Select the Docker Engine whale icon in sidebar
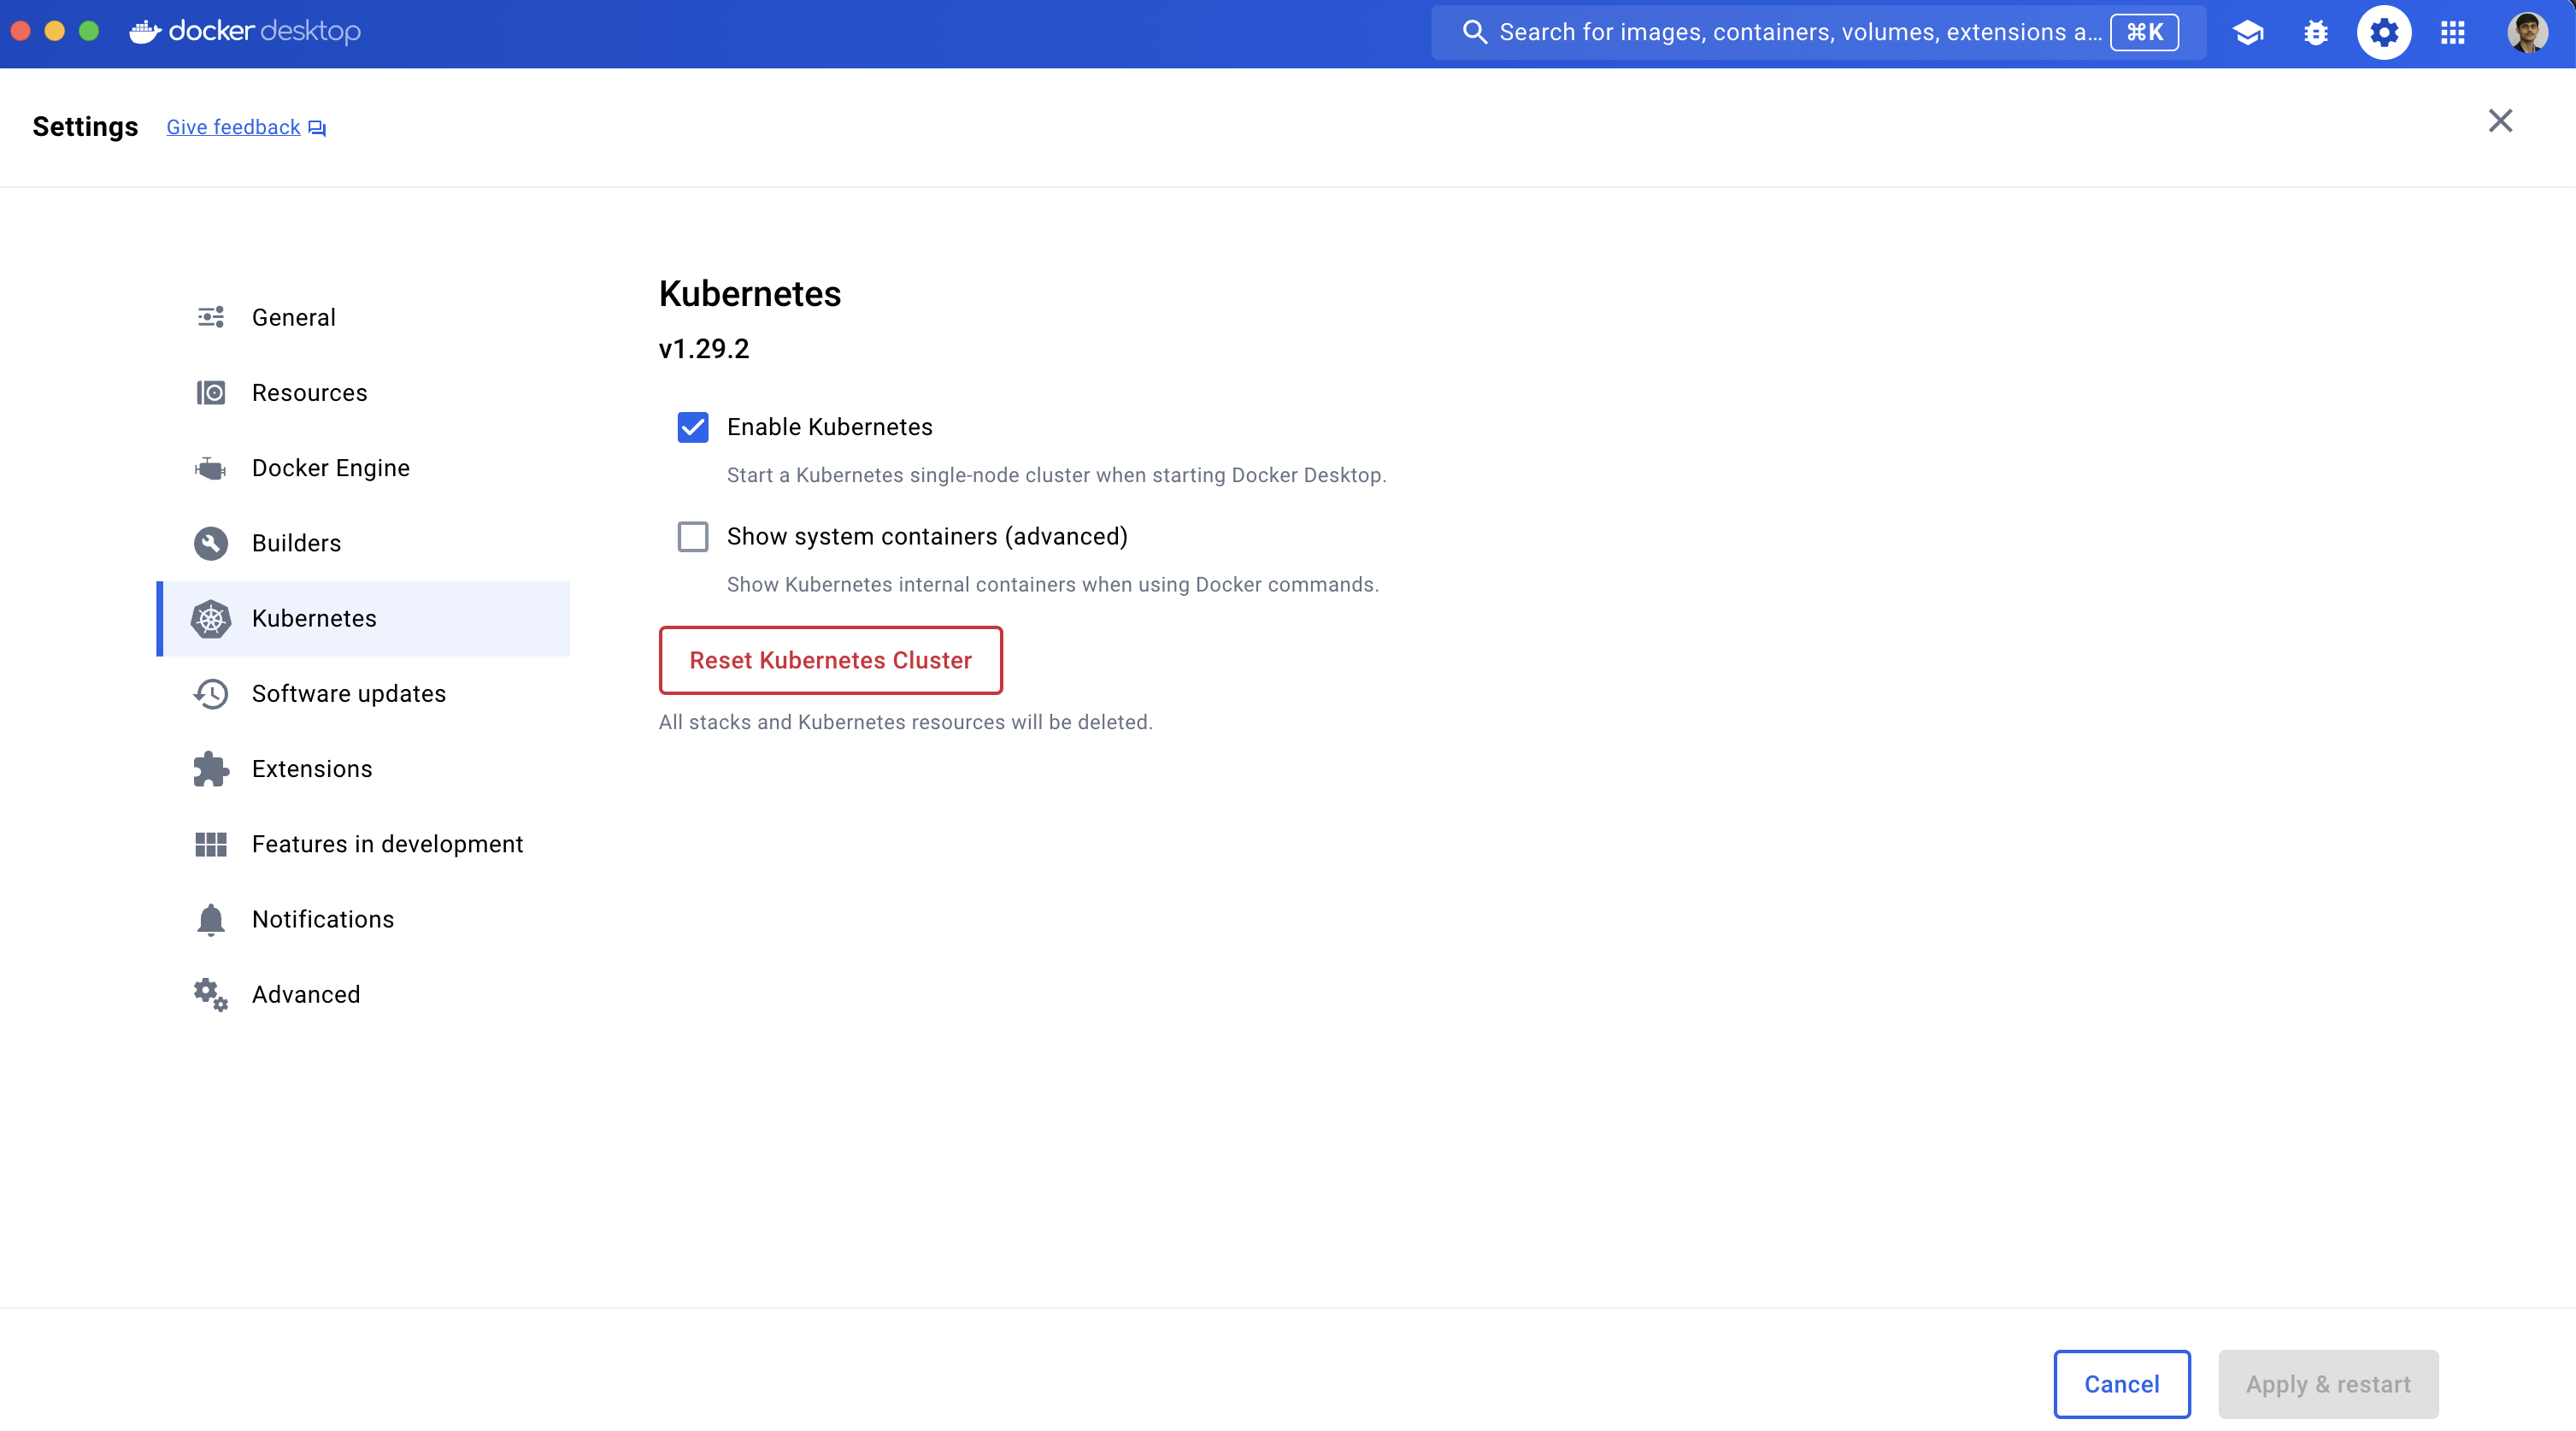Screen dimensions: 2576x1431 pos(210,467)
